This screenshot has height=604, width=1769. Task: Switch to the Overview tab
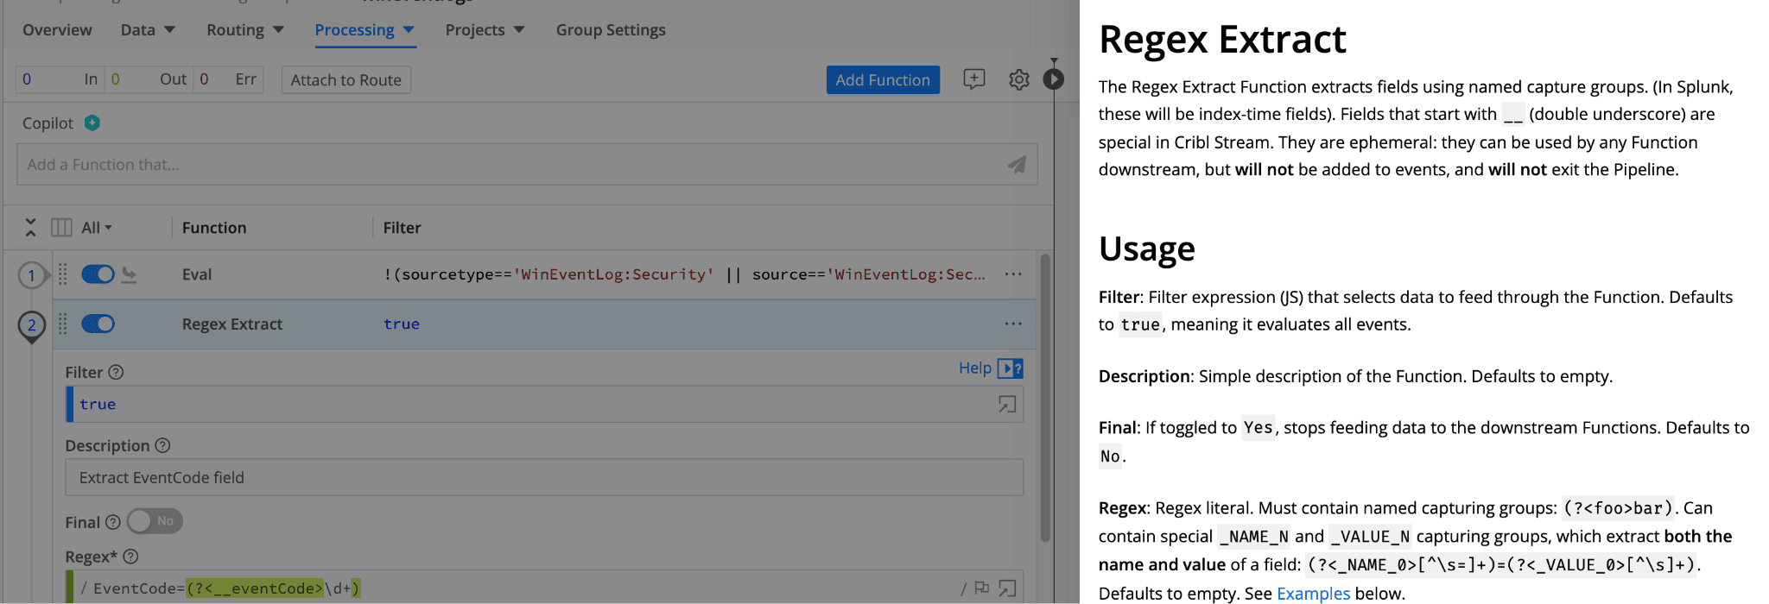[57, 30]
